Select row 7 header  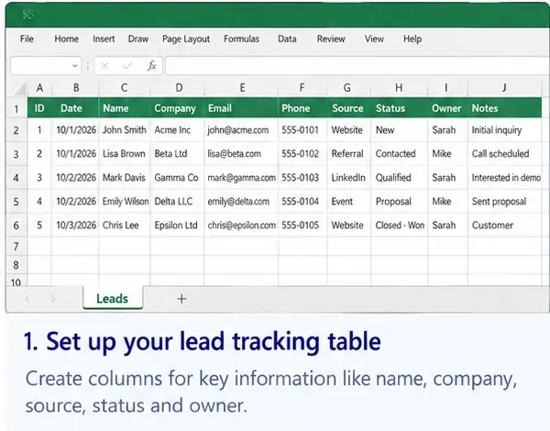[x=16, y=247]
